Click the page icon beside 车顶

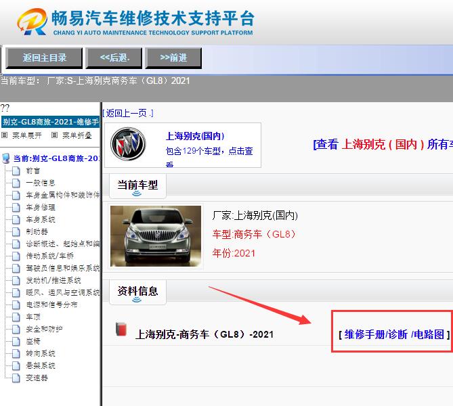16,317
